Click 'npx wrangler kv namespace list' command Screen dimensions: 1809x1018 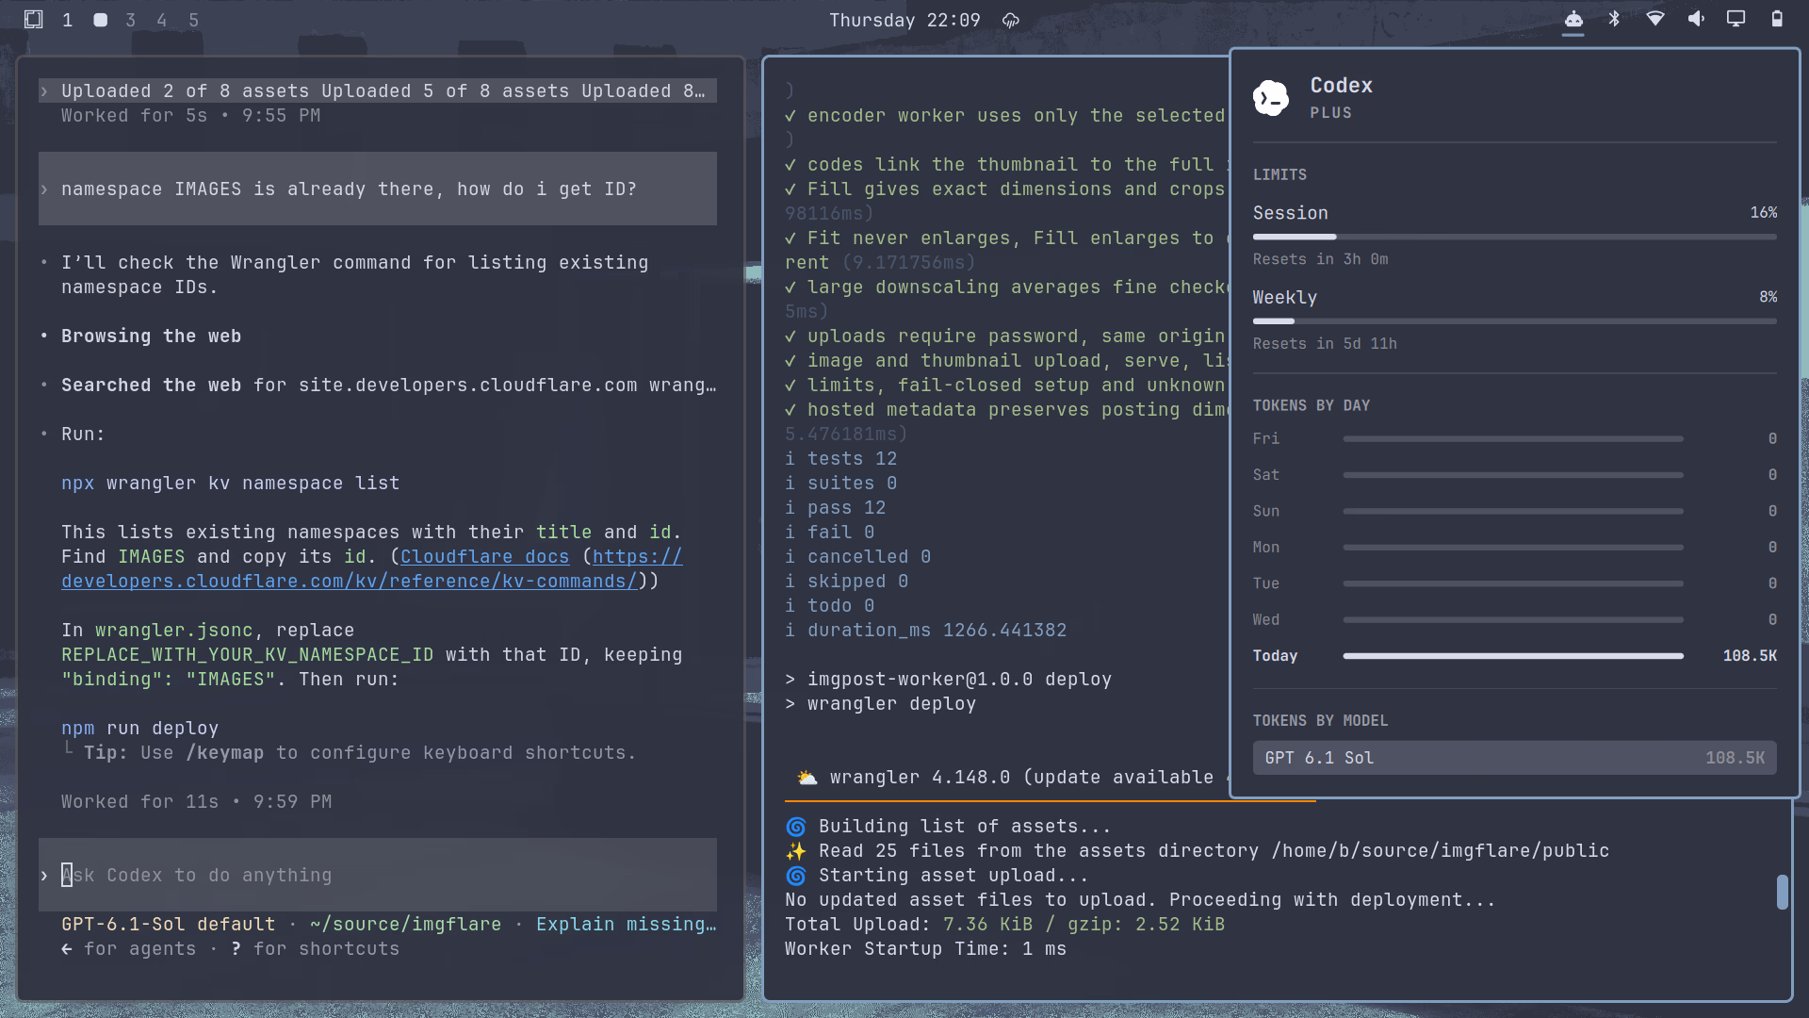[x=230, y=484]
